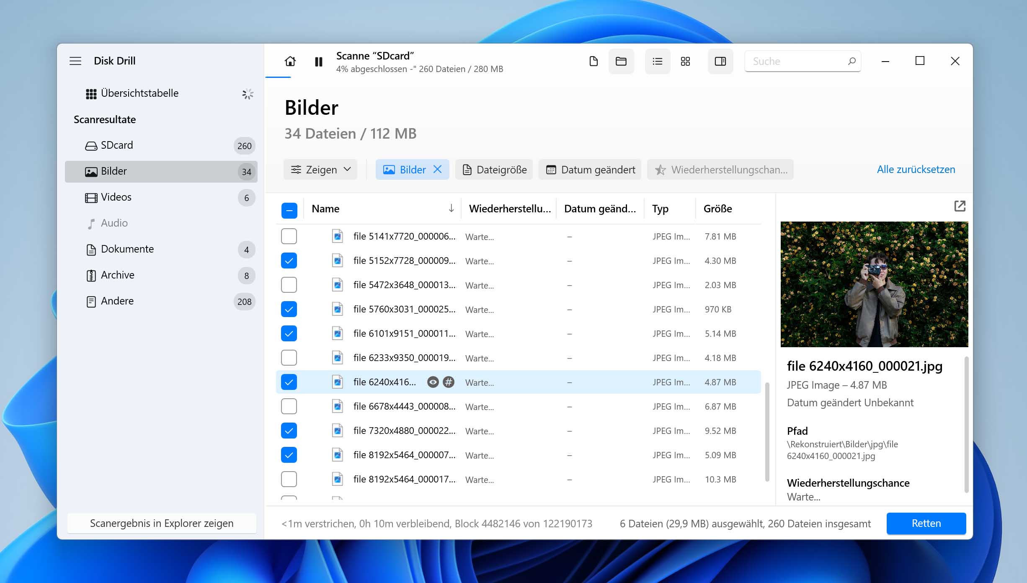The height and width of the screenshot is (583, 1027).
Task: Switch to folder view icon in toolbar
Action: (621, 62)
